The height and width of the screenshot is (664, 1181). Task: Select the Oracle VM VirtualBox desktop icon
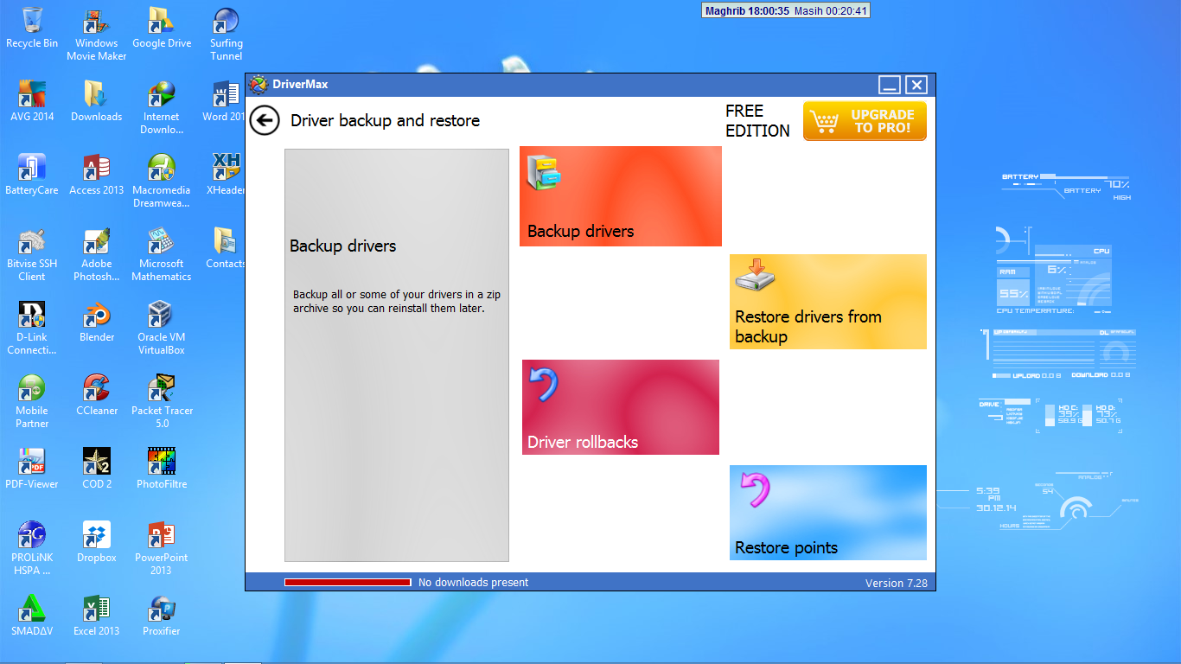(x=162, y=329)
